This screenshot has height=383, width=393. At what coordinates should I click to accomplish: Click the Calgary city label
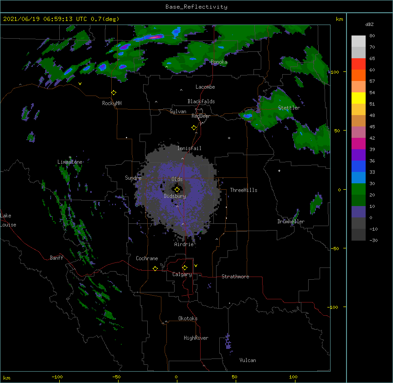(182, 274)
